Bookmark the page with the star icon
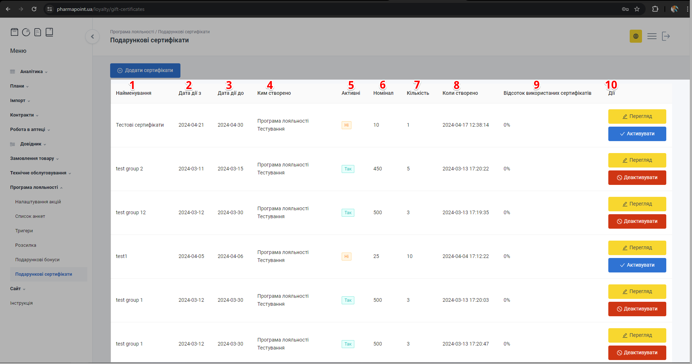This screenshot has width=692, height=364. (637, 9)
